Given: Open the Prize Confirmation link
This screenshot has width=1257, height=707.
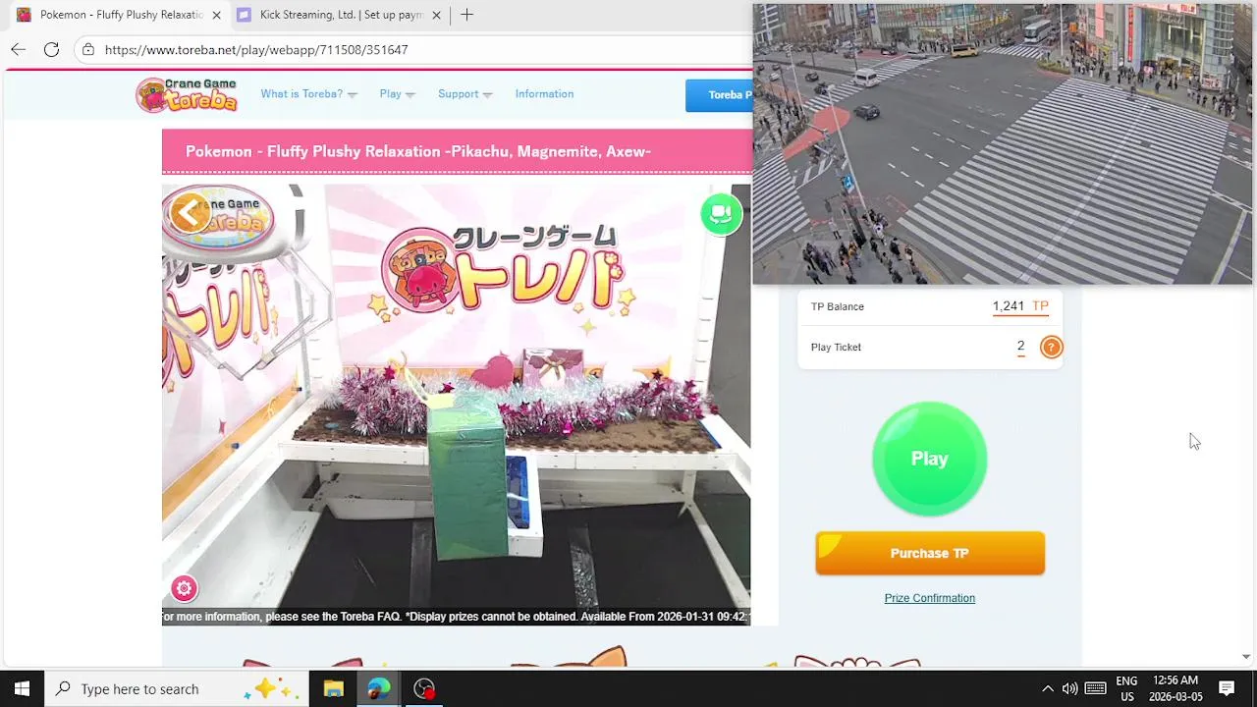Looking at the screenshot, I should click(929, 598).
